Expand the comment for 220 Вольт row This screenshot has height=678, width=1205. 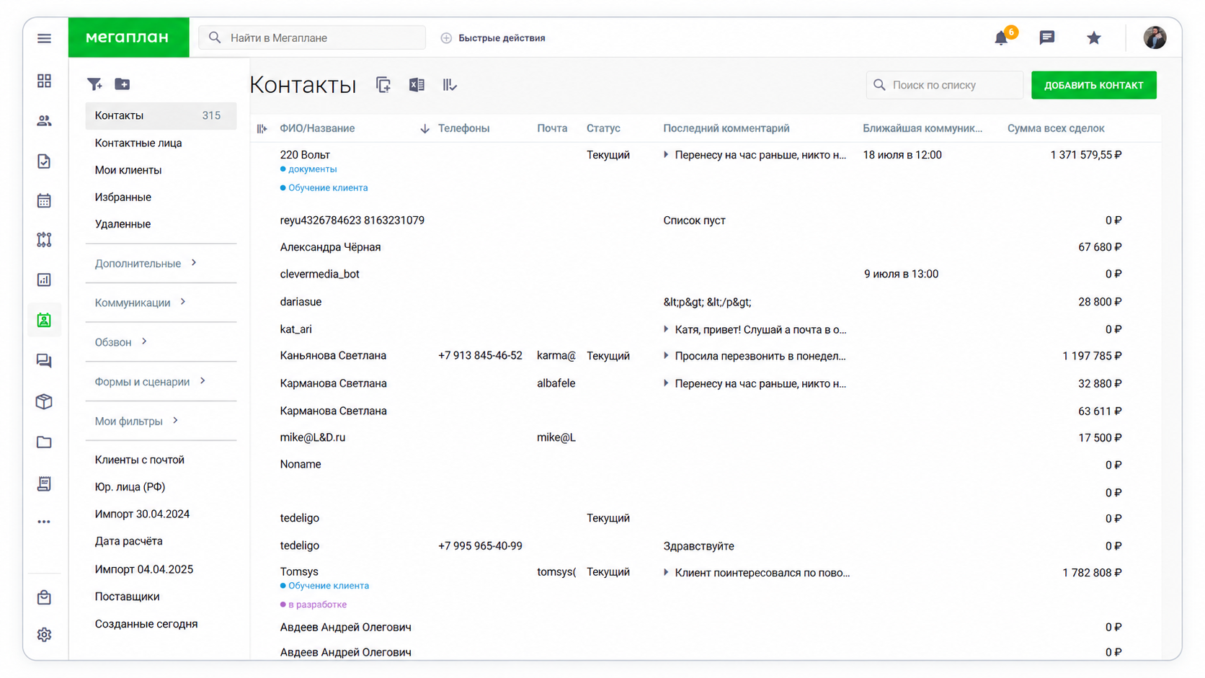pyautogui.click(x=666, y=155)
